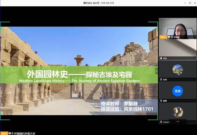Click muted mic icon beside zhouh name
This screenshot has width=197, height=135.
[161, 122]
